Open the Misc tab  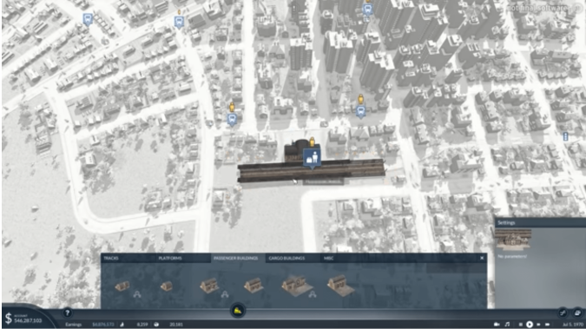pyautogui.click(x=329, y=258)
